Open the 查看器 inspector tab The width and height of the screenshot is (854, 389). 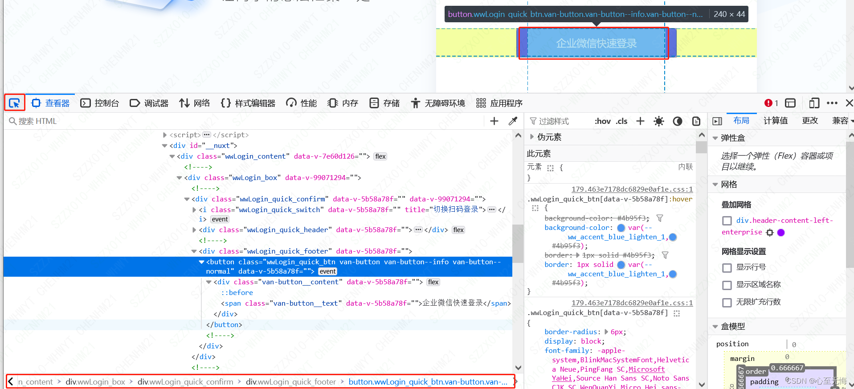(x=50, y=103)
